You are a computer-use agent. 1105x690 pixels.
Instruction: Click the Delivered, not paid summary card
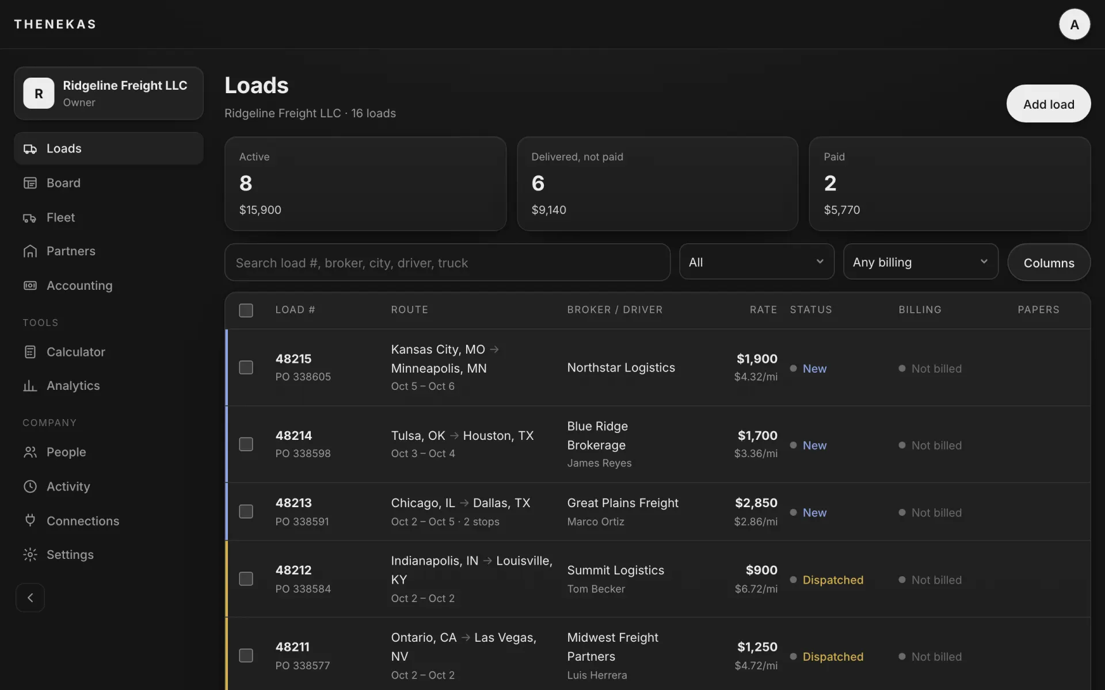pos(657,183)
